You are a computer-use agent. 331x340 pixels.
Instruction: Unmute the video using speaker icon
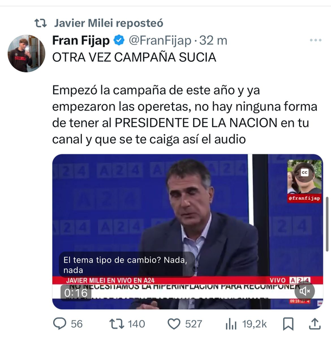305,291
